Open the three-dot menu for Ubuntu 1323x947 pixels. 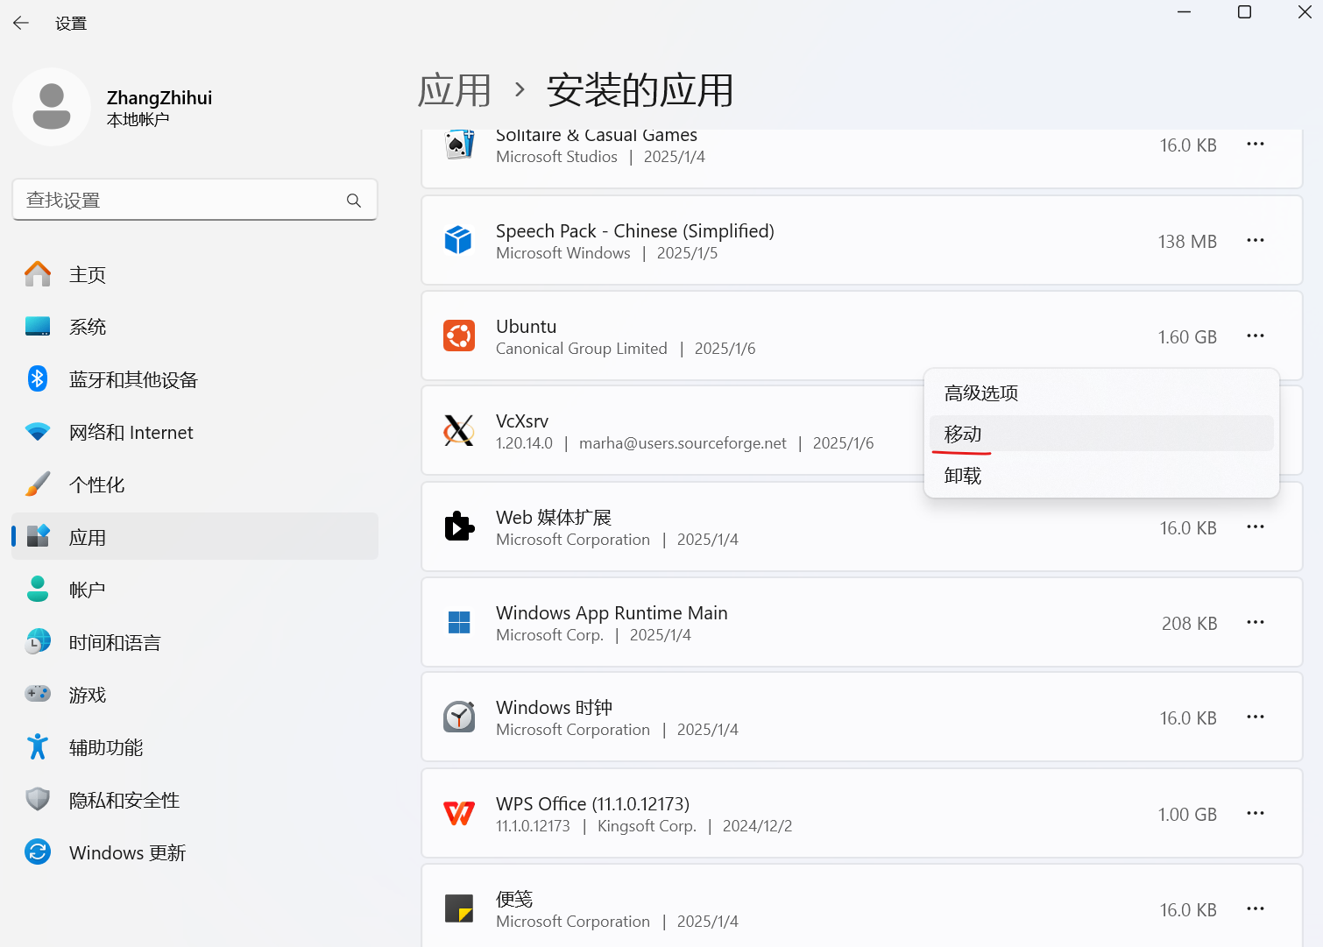[x=1256, y=336]
